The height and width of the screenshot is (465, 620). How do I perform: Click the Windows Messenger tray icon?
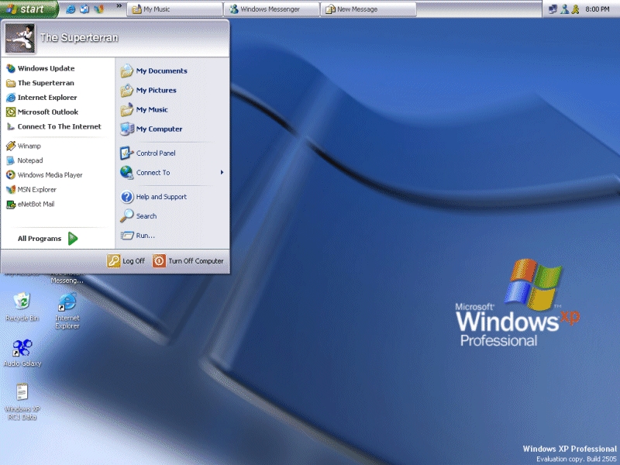click(x=565, y=9)
